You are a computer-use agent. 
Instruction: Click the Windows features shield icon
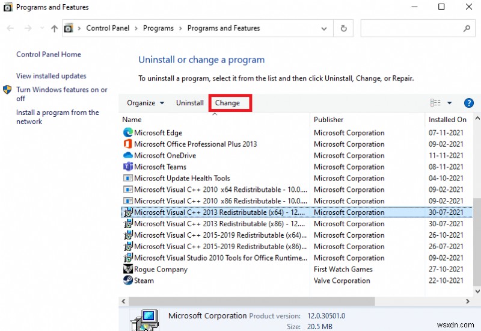tap(7, 90)
